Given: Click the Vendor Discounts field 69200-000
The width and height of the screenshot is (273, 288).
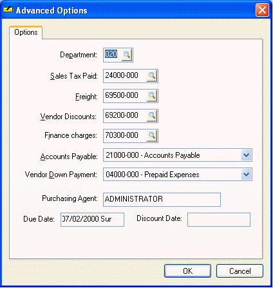Looking at the screenshot, I should [x=125, y=116].
